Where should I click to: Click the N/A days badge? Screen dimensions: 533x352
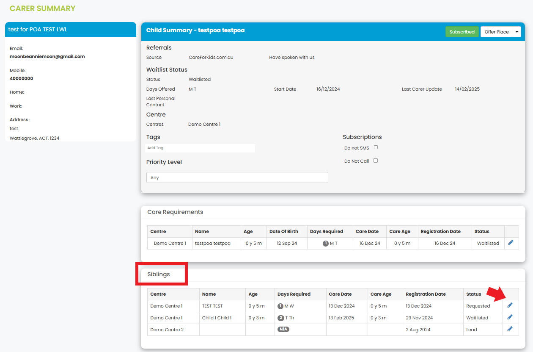tap(283, 330)
